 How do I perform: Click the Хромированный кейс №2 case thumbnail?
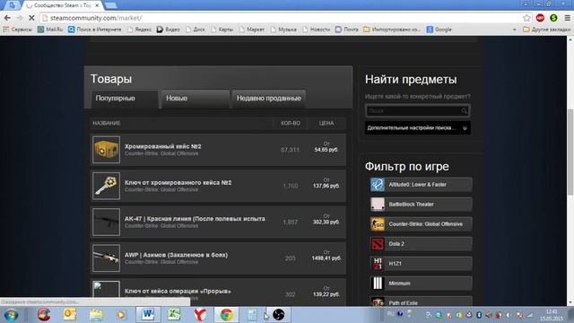106,150
